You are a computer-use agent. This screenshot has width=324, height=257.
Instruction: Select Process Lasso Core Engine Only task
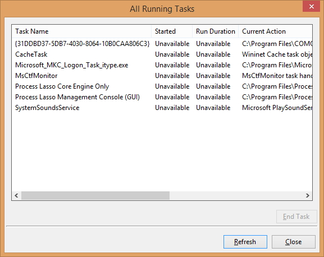(x=162, y=86)
